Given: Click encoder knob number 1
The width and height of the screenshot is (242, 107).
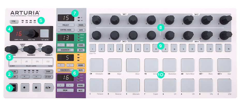Looking at the screenshot, I should tap(96, 19).
